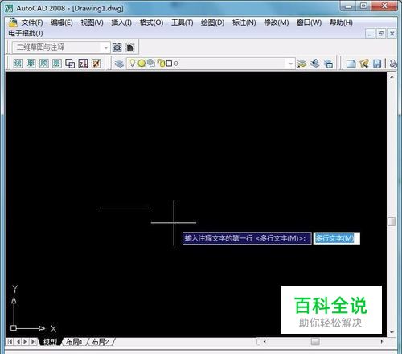Toggle layer 0 freeze sun icon
The height and width of the screenshot is (354, 402).
pos(142,64)
